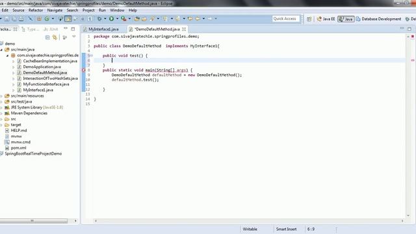Open Maven Dependencies in Package Explorer
The height and width of the screenshot is (234, 416).
pos(29,113)
